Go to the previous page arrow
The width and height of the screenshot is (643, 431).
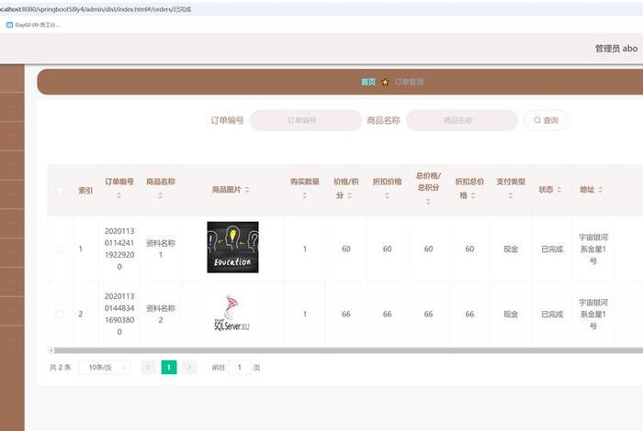(x=148, y=368)
